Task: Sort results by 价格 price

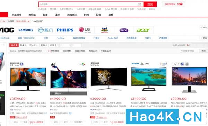Action: click(53, 45)
